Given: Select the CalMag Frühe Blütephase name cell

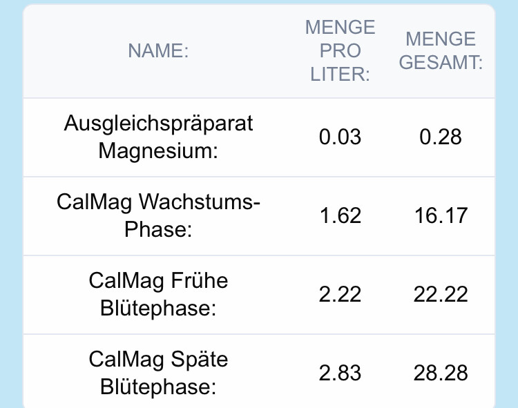Looking at the screenshot, I should 158,294.
